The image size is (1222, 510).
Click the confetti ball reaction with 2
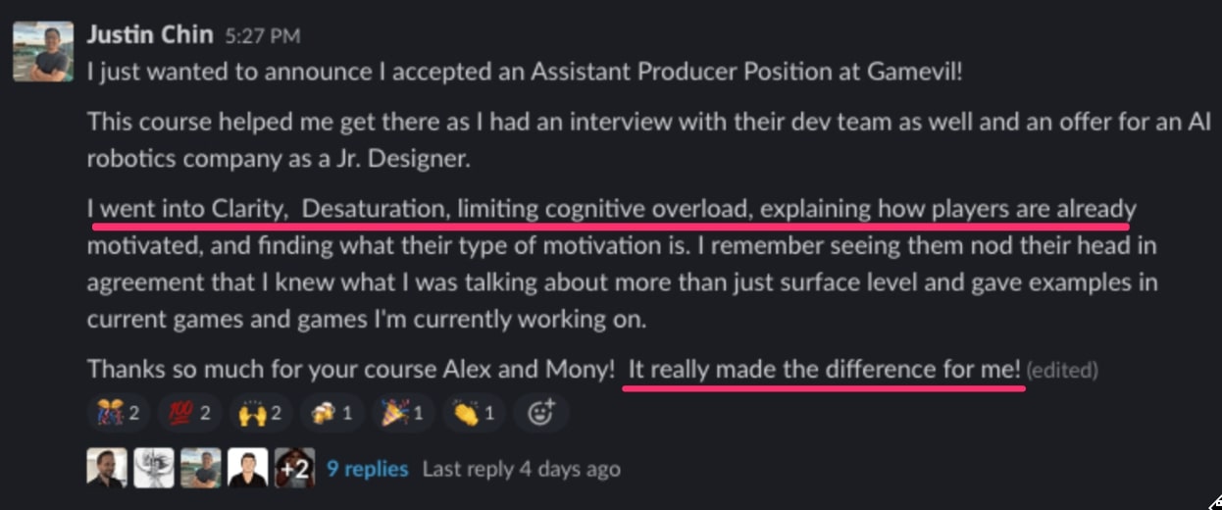tap(117, 413)
